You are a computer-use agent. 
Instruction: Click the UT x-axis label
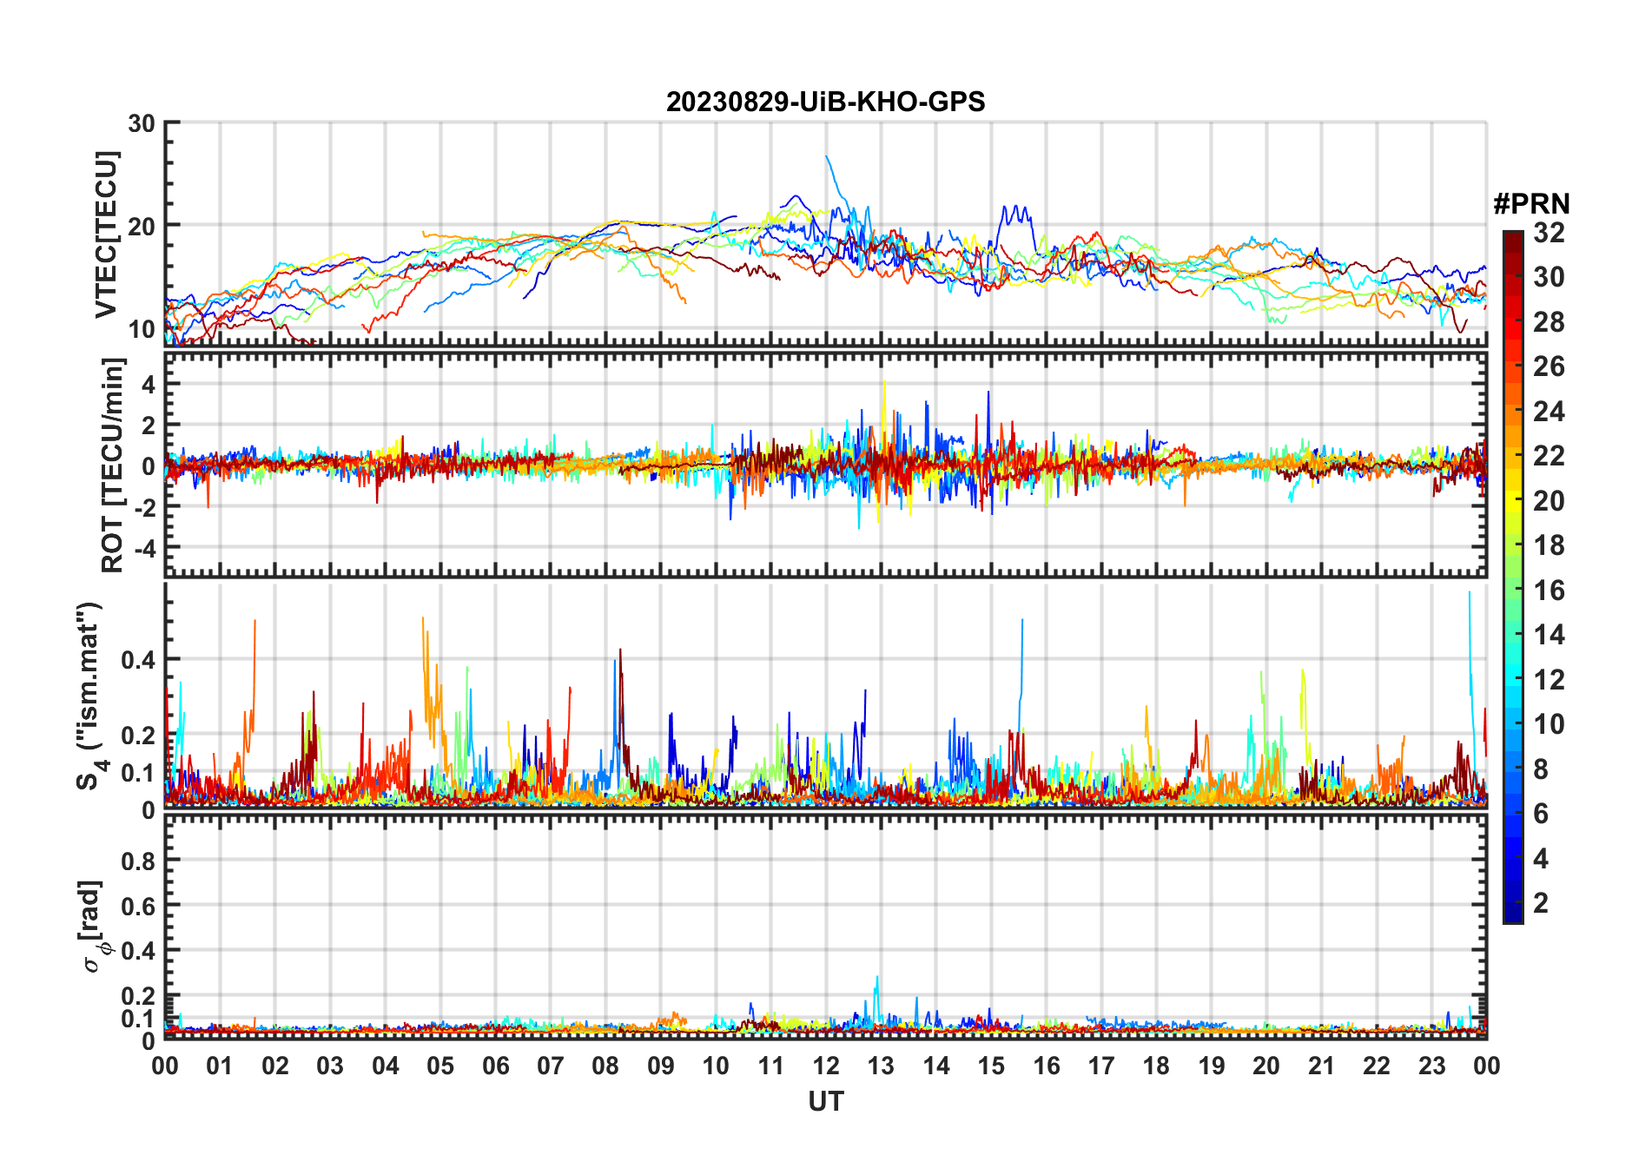[825, 1101]
